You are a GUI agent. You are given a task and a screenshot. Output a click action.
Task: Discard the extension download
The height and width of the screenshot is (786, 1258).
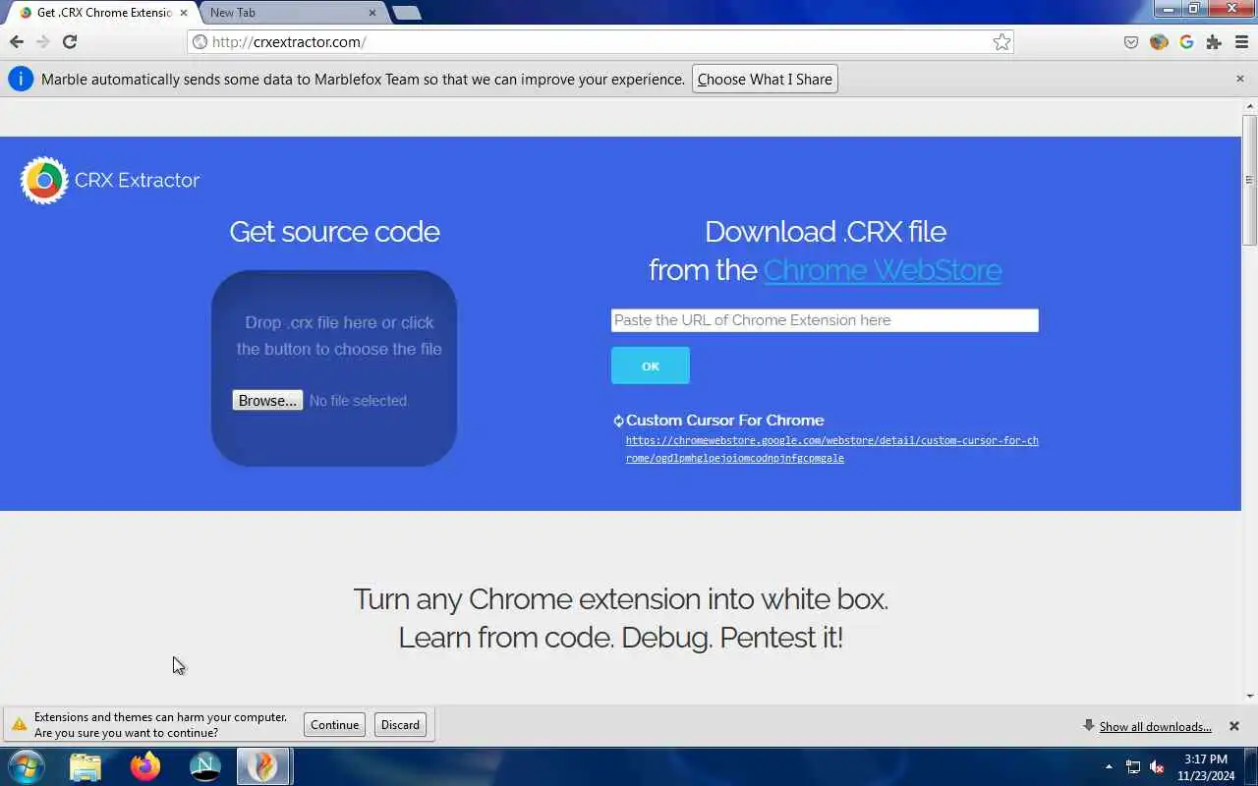point(400,725)
